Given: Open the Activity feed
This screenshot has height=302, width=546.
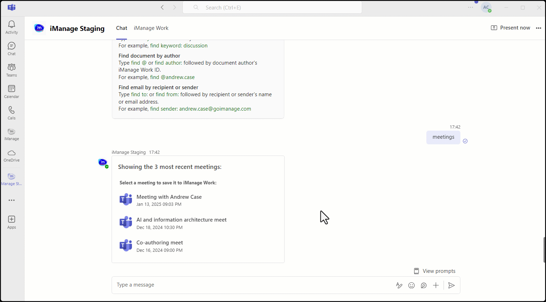Looking at the screenshot, I should [11, 25].
